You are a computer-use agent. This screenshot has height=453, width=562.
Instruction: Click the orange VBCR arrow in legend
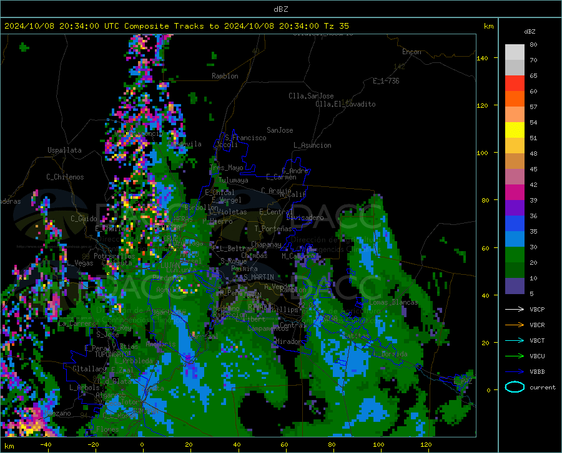pyautogui.click(x=515, y=325)
